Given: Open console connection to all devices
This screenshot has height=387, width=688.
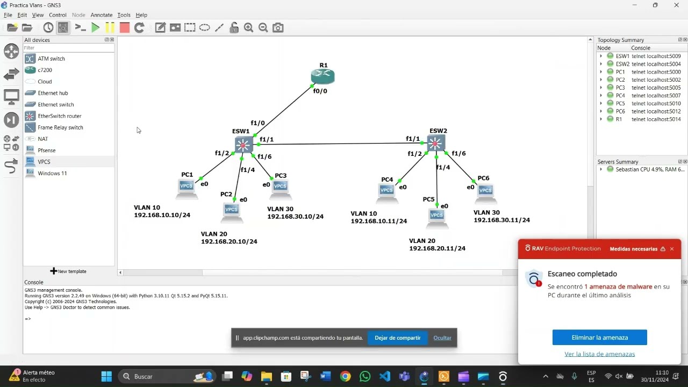Looking at the screenshot, I should pos(80,27).
